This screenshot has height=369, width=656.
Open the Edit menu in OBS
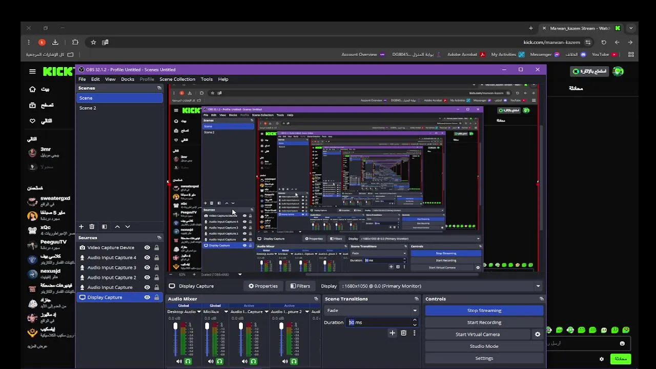click(x=95, y=79)
